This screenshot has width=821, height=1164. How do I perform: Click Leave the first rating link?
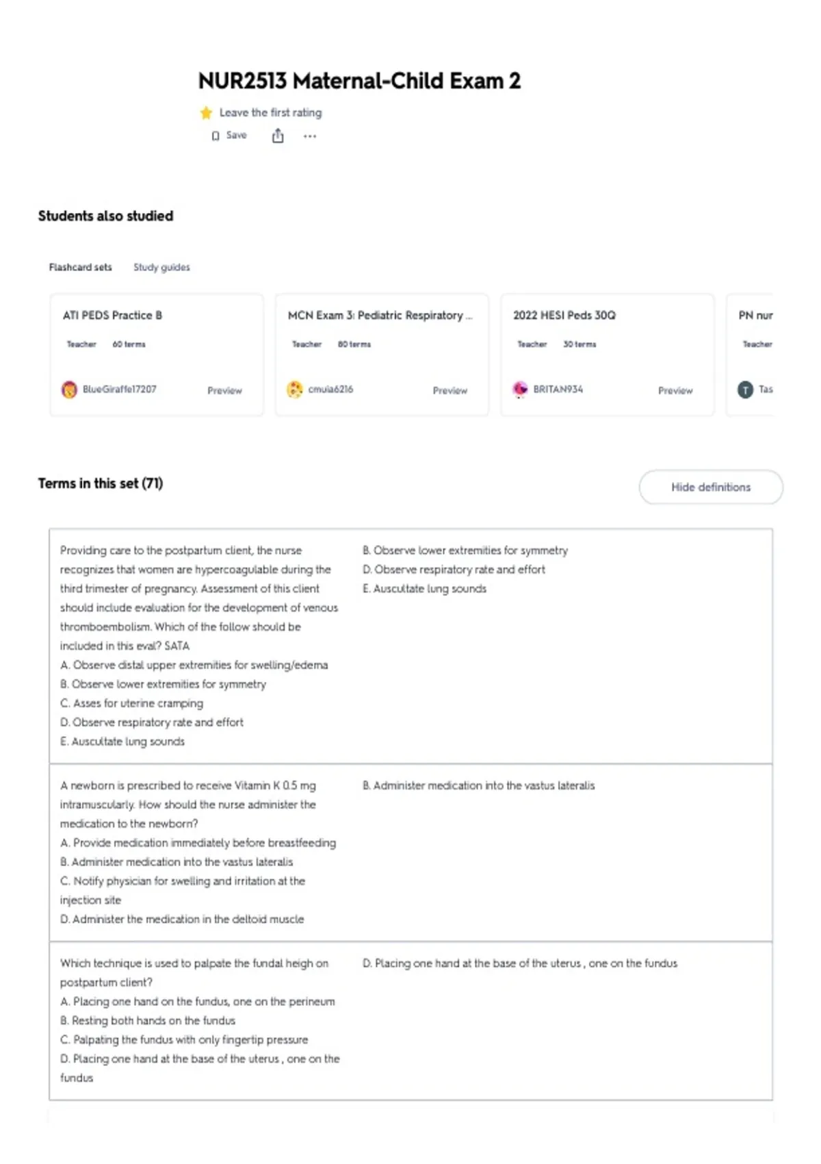tap(270, 112)
